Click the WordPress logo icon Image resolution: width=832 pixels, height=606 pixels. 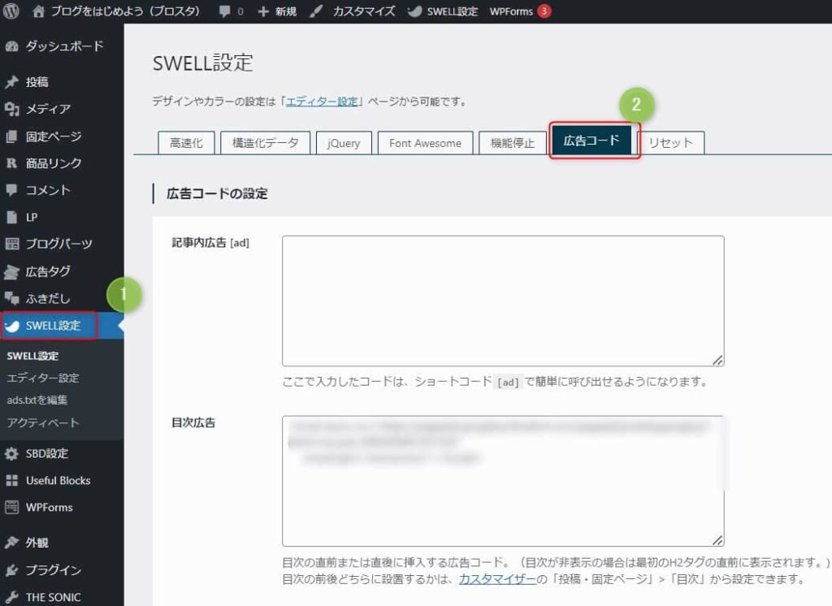[11, 11]
